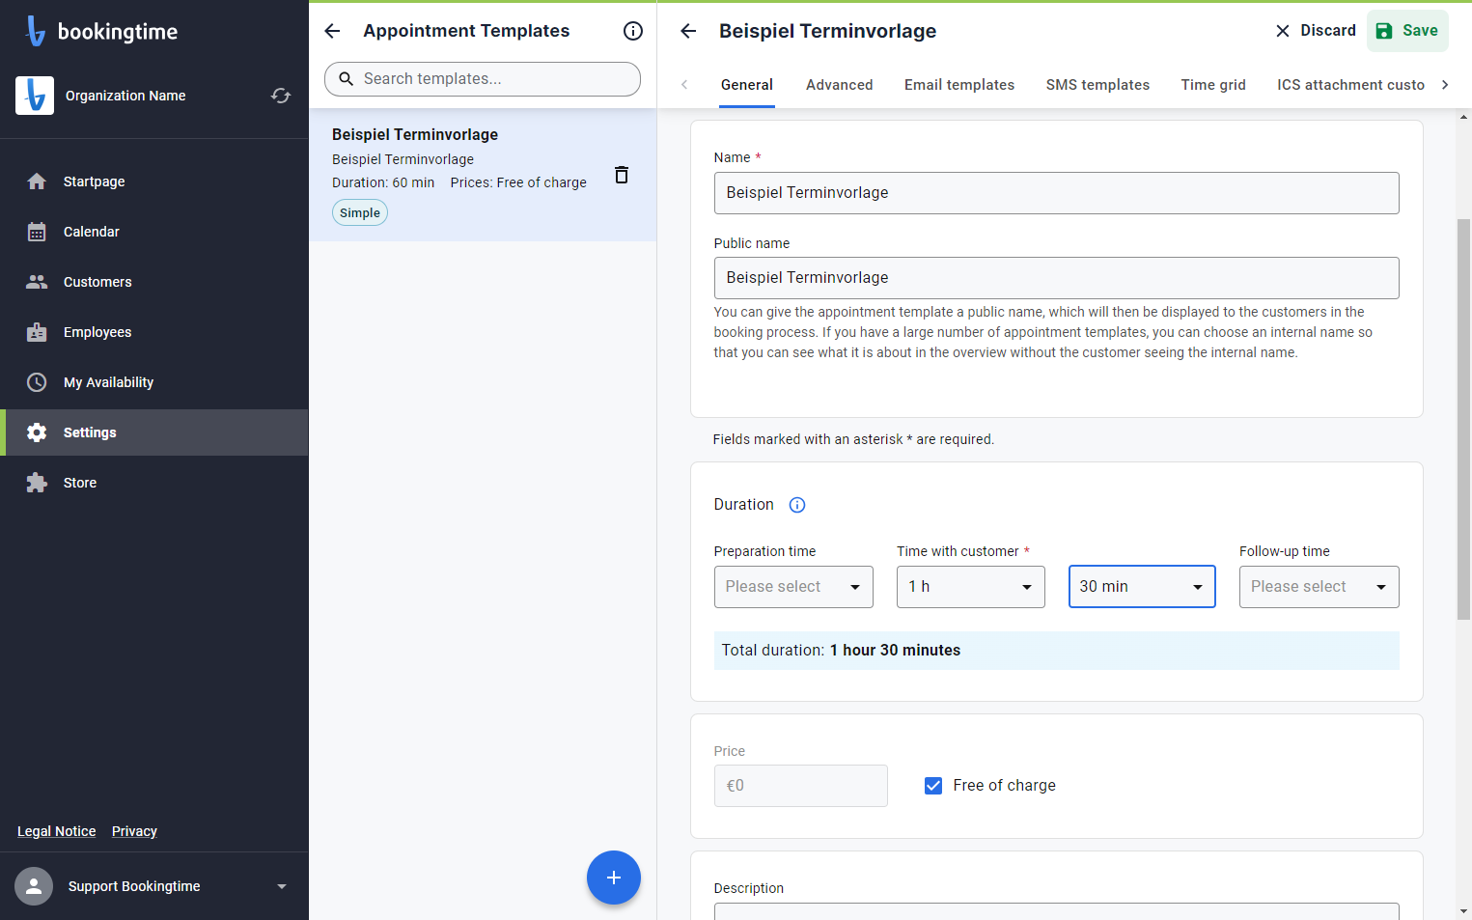Add a new appointment template

(614, 878)
